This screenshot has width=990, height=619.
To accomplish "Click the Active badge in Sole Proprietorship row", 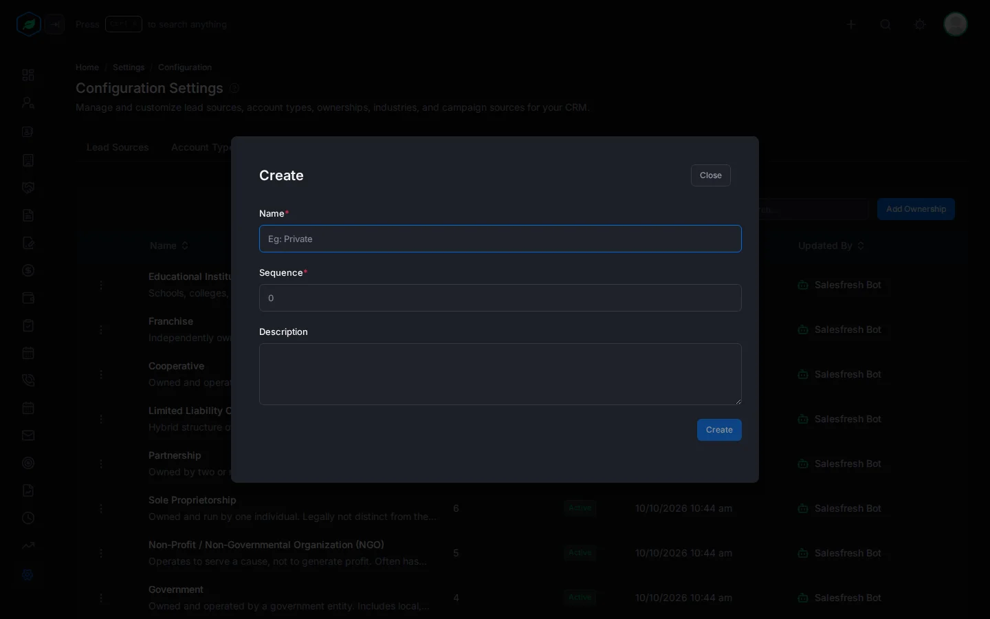I will click(x=580, y=508).
